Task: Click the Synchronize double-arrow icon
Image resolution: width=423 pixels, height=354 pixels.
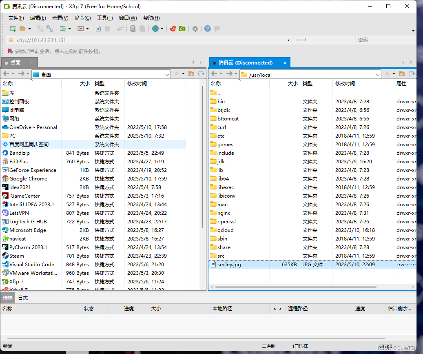Action: click(x=120, y=29)
